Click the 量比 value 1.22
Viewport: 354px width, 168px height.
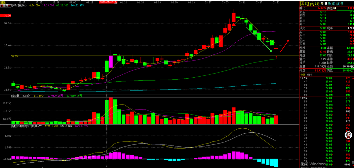pos(323,59)
